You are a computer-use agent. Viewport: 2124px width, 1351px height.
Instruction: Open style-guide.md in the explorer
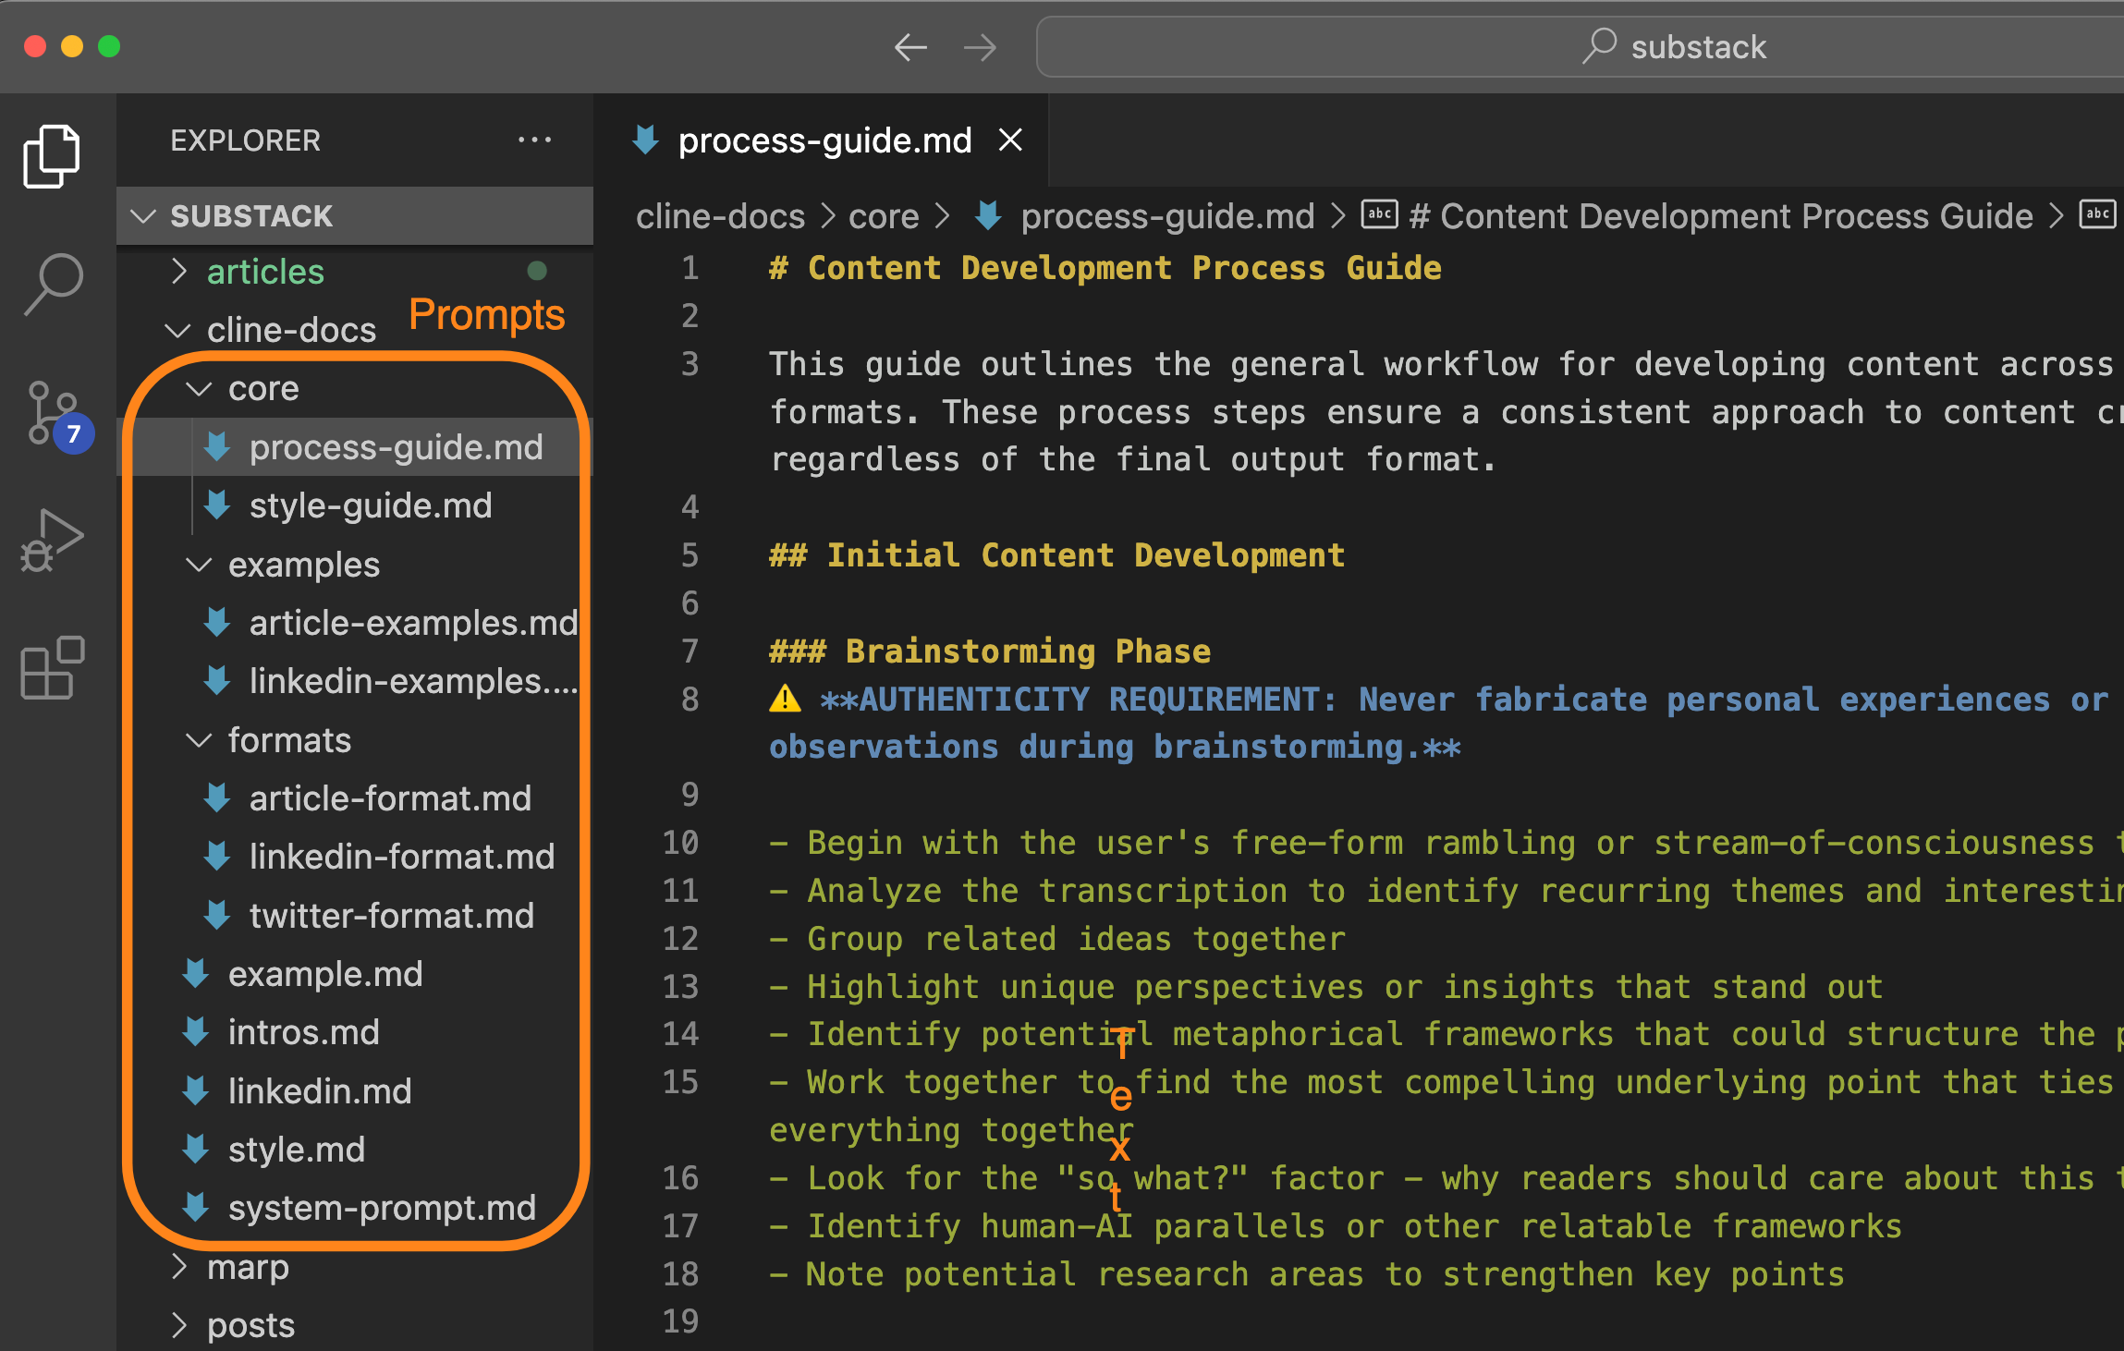click(x=355, y=505)
